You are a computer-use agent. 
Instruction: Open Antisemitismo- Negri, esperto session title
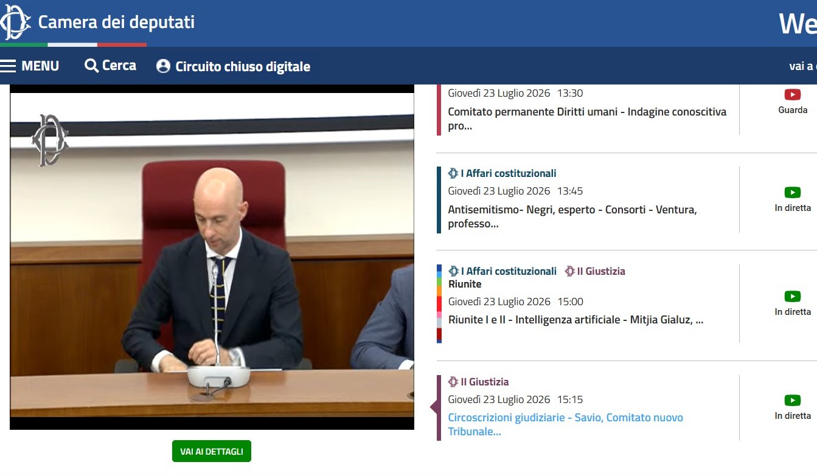(x=572, y=216)
